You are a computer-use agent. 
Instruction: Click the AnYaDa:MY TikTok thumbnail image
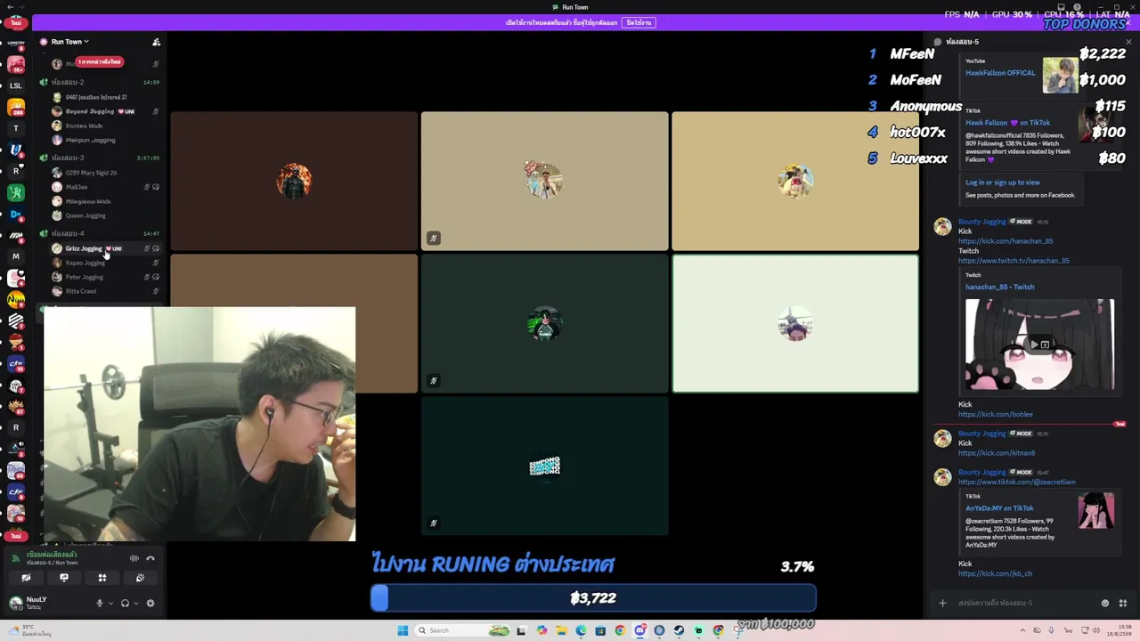point(1095,511)
